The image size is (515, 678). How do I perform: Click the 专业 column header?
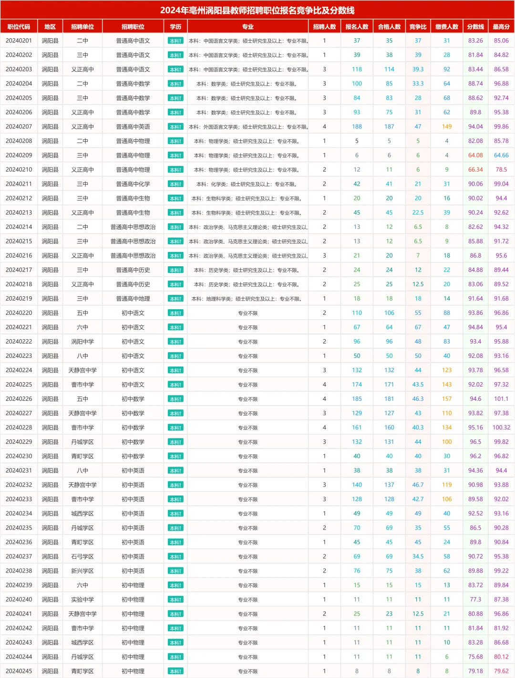248,27
